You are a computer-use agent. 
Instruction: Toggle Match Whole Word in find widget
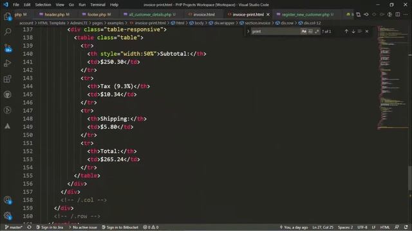pyautogui.click(x=310, y=31)
